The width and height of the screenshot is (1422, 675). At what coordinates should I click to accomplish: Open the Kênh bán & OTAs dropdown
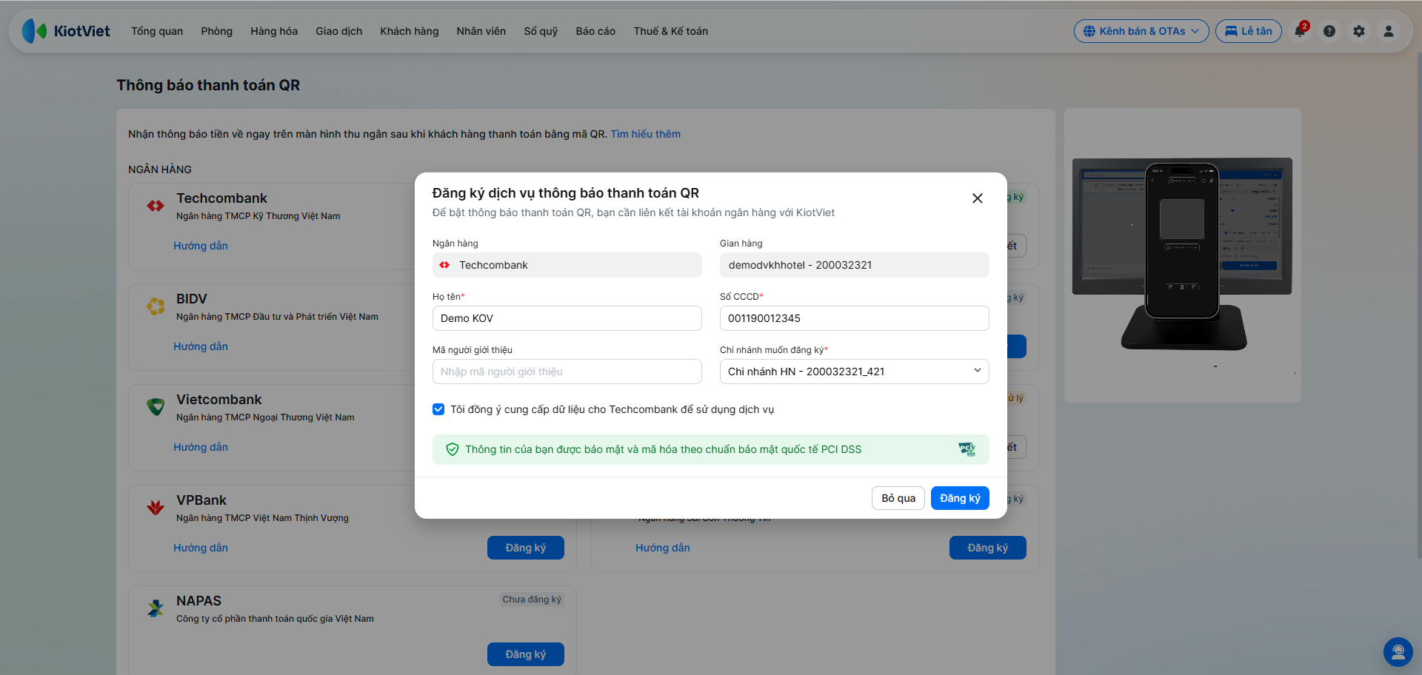[x=1141, y=31]
